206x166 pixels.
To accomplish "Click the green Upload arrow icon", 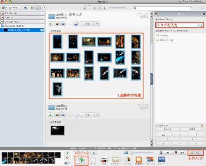I will coord(82,160).
